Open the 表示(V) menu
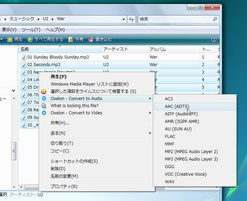The width and height of the screenshot is (247, 201). tap(9, 30)
